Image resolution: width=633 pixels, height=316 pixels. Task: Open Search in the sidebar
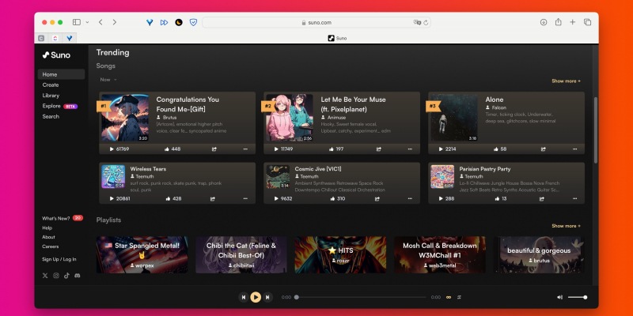coord(51,116)
